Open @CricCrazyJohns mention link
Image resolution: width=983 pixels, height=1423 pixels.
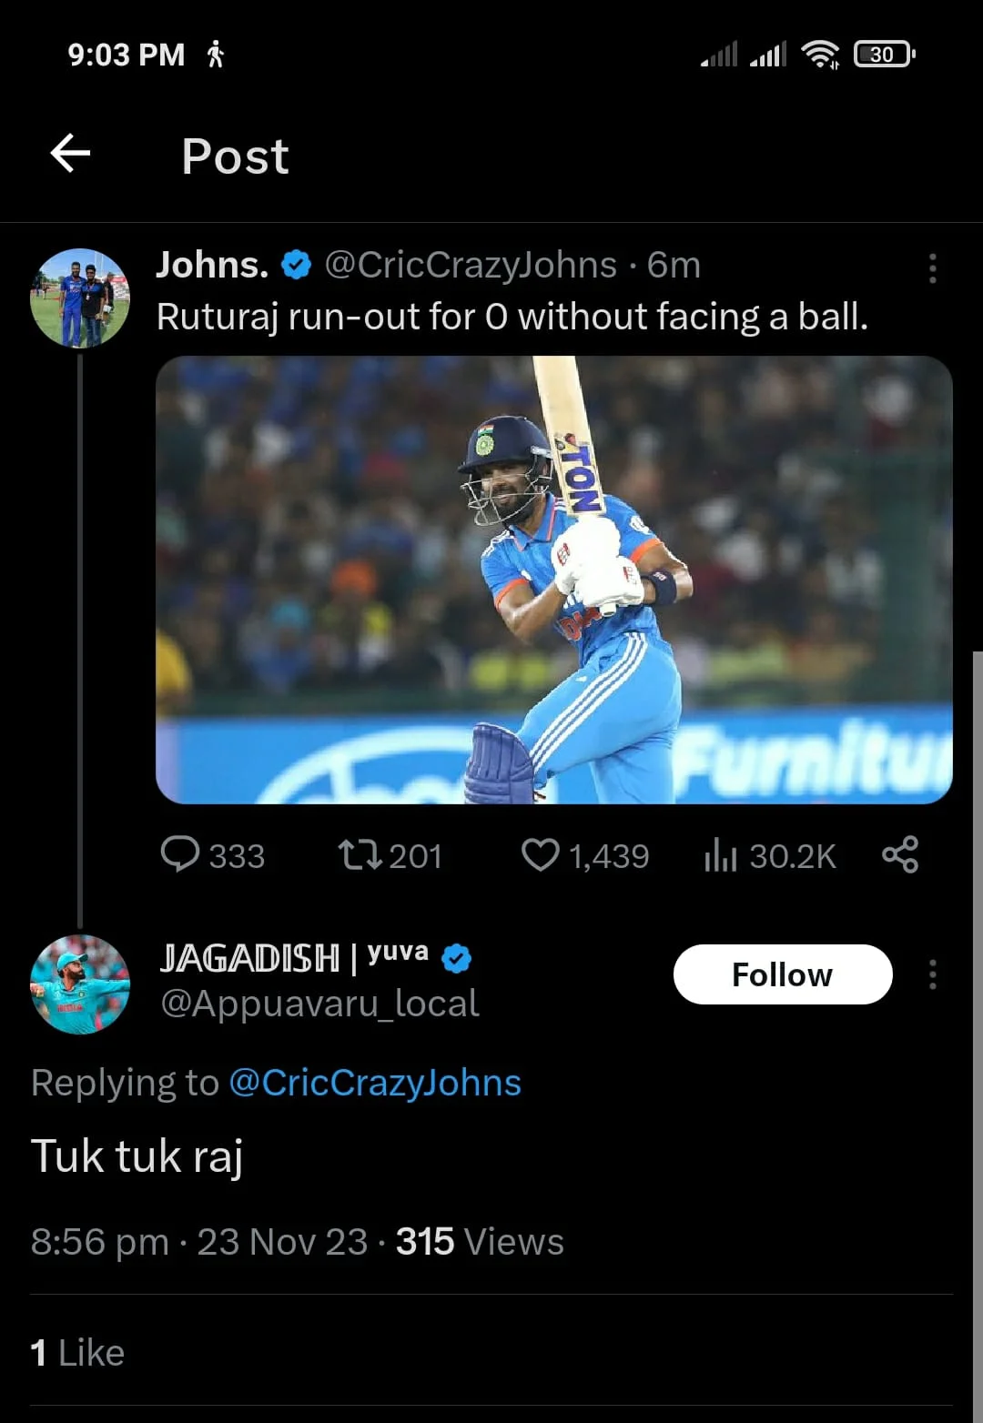(x=375, y=1083)
